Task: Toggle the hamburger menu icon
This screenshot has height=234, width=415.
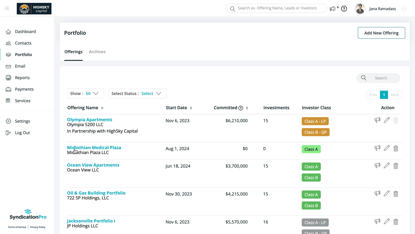Action: tap(7, 8)
